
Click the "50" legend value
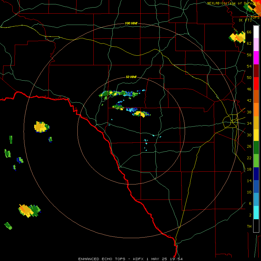point(249,77)
